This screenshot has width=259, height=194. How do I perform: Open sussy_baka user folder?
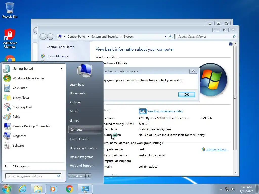[77, 85]
